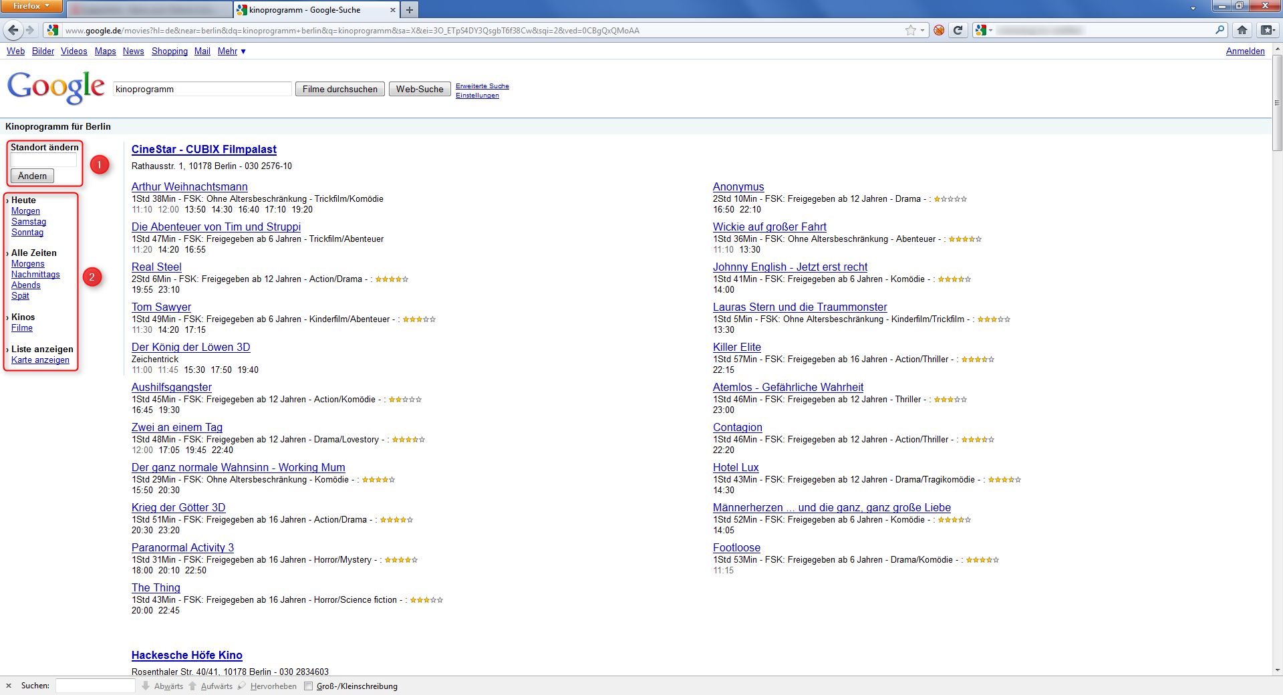Open the CineStar - CUBIX Filmpalast link
Viewport: 1283px width, 695px height.
[204, 150]
